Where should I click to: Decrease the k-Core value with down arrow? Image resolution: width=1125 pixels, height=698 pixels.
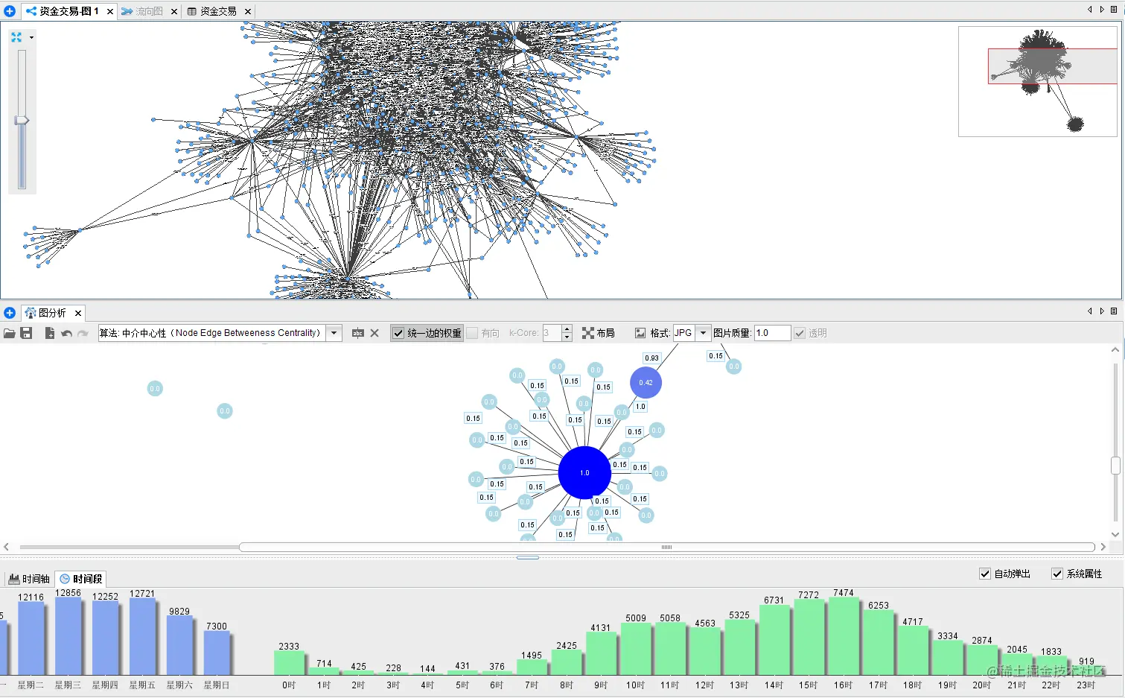pos(567,337)
